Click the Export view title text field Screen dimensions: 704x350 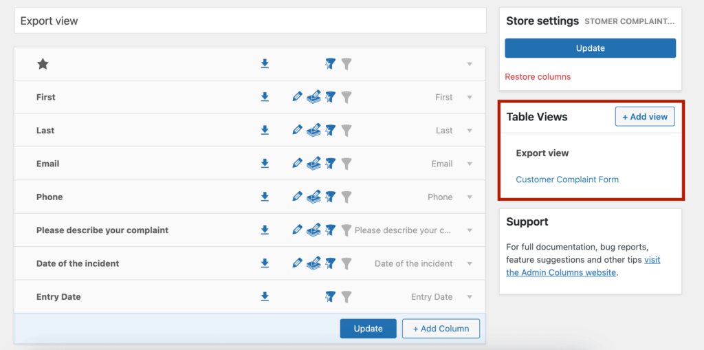pos(250,21)
